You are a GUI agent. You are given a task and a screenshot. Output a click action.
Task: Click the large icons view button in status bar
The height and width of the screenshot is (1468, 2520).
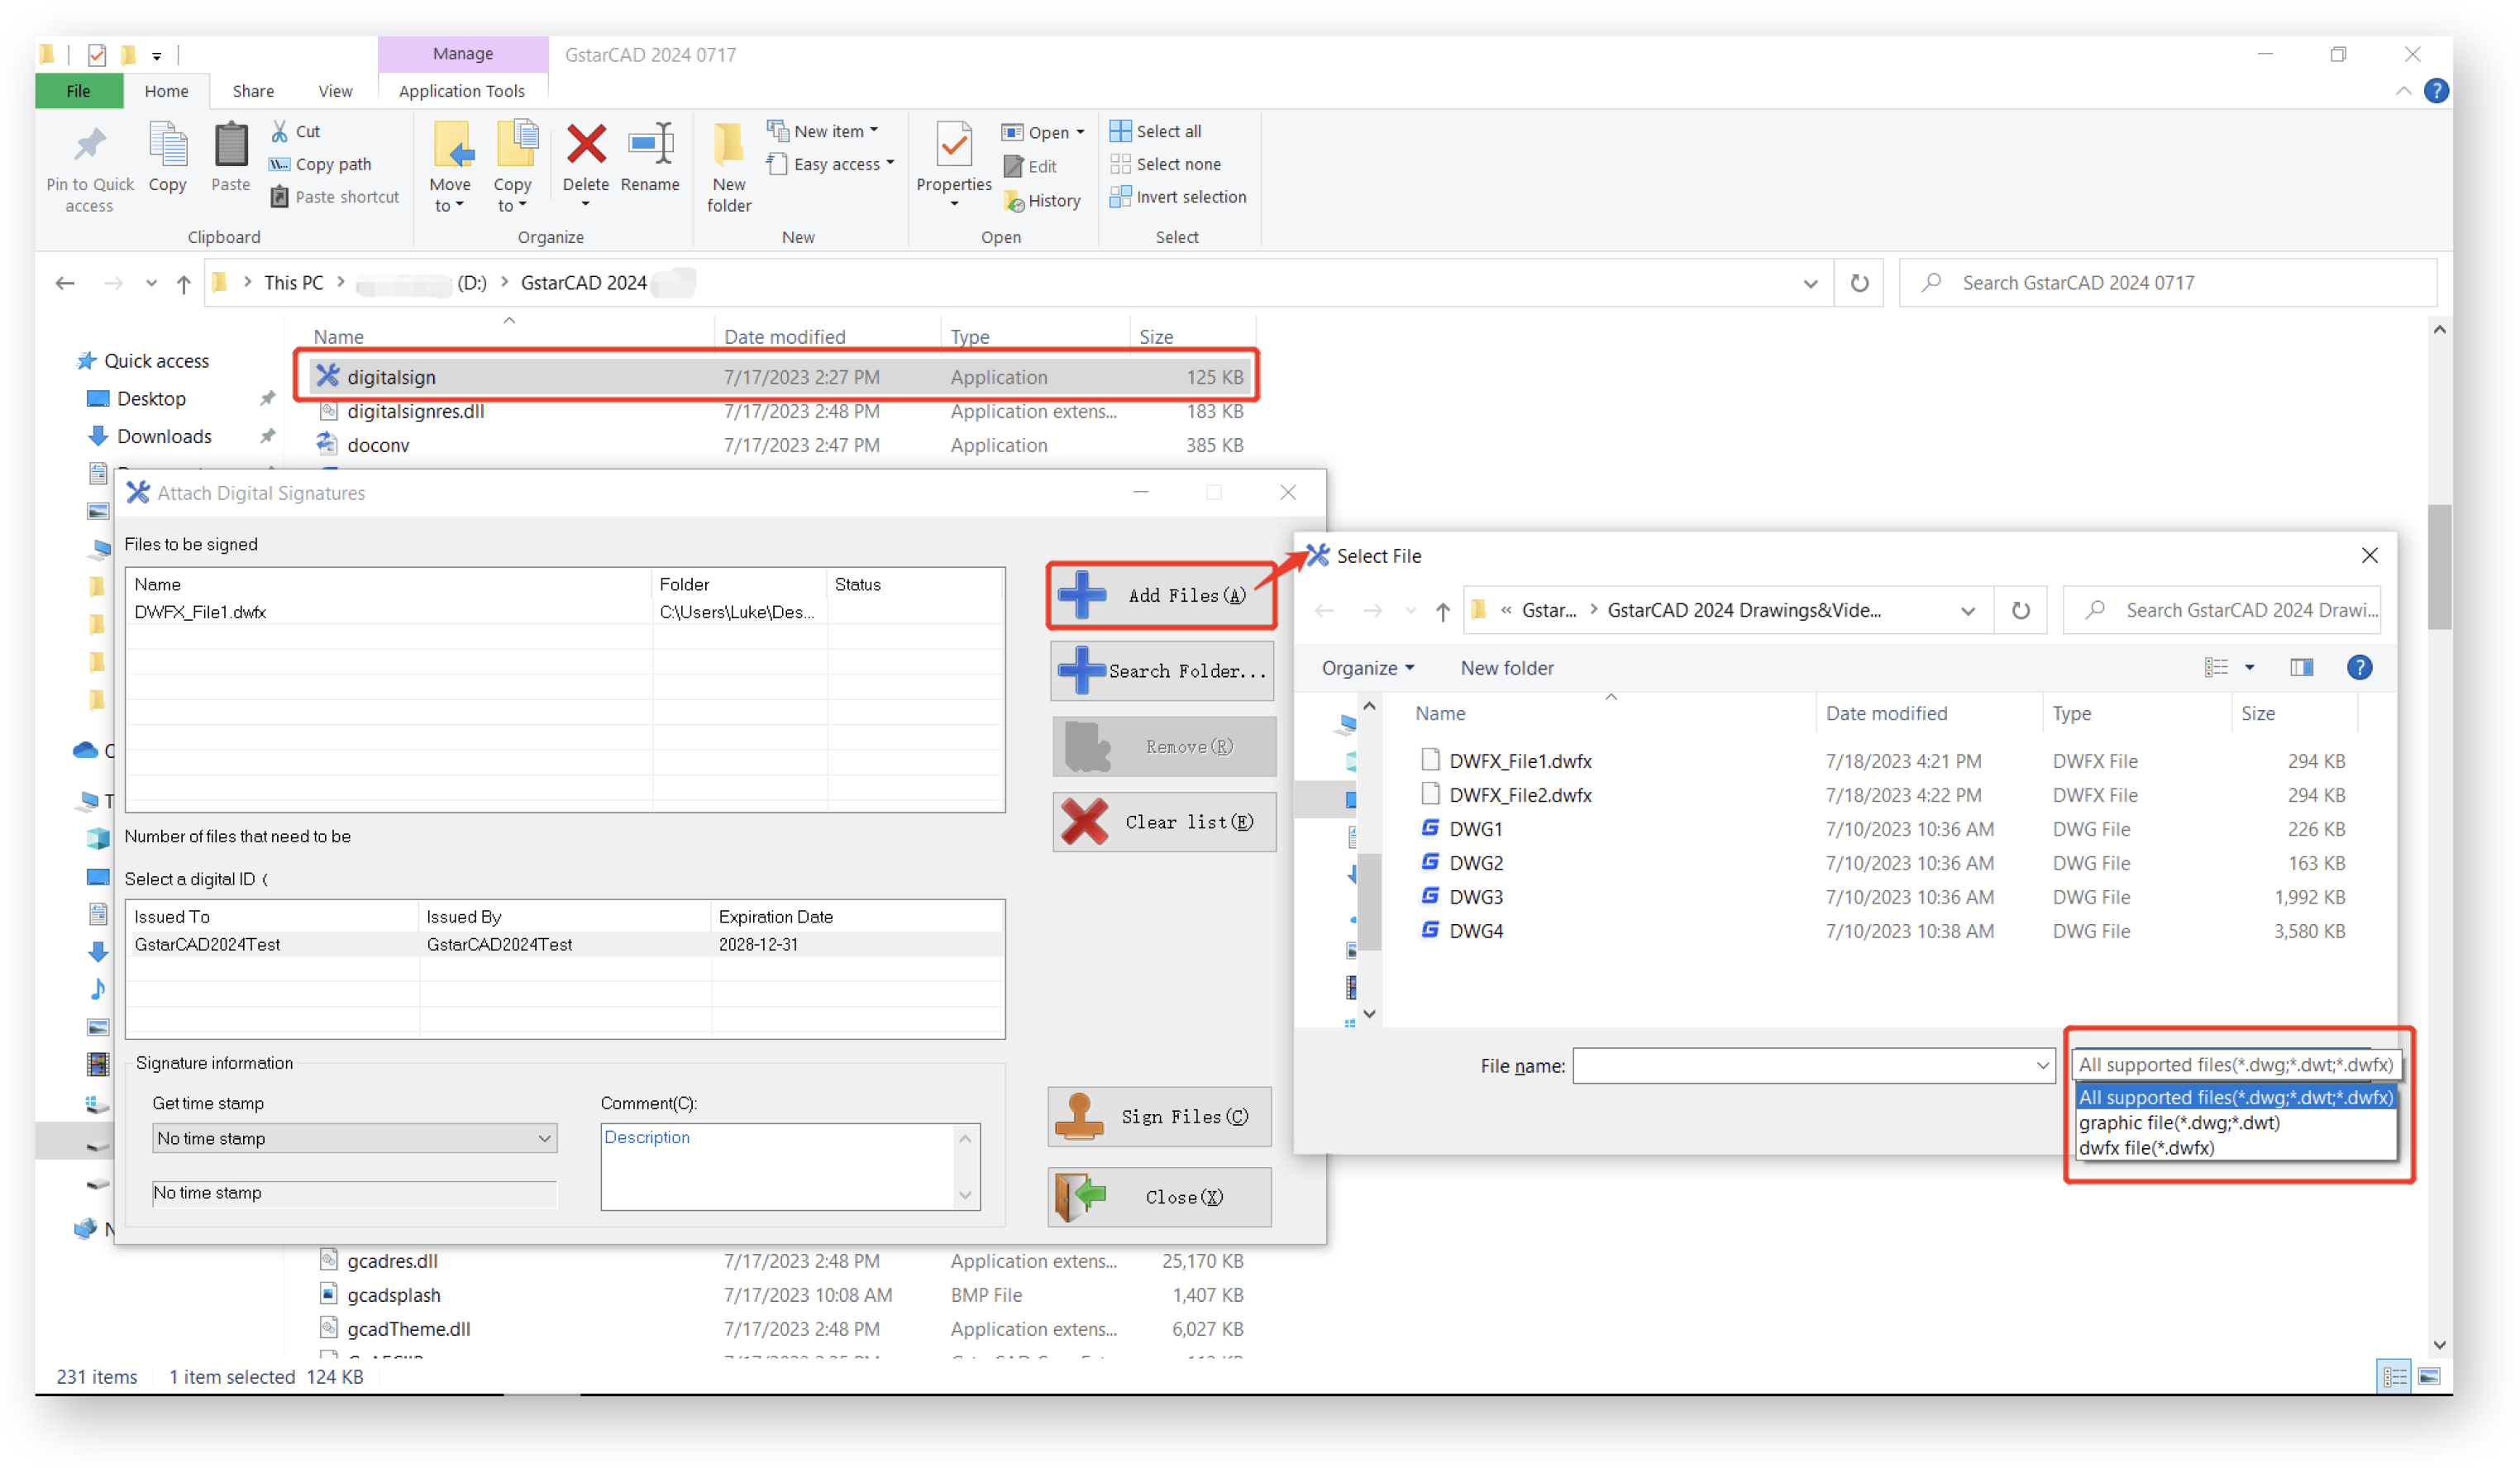pos(2429,1377)
